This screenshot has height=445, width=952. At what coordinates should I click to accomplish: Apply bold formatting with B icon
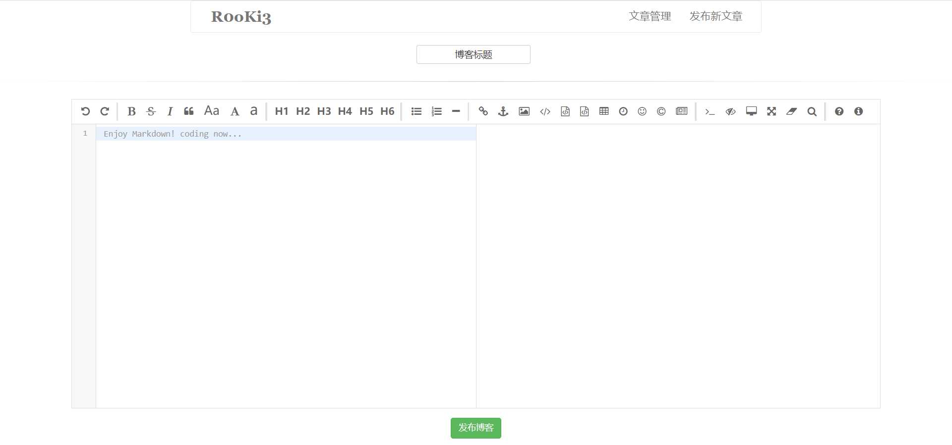[x=131, y=111]
